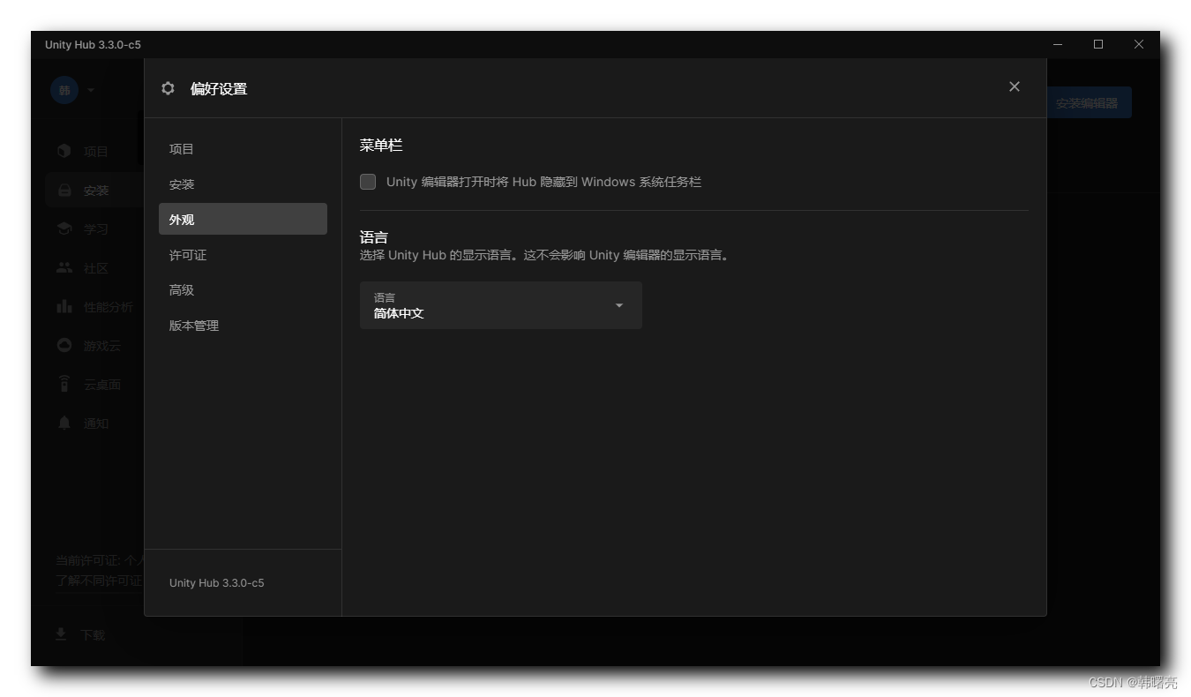This screenshot has width=1191, height=697.
Task: Open the 语言 dropdown showing 简体中文
Action: 500,305
